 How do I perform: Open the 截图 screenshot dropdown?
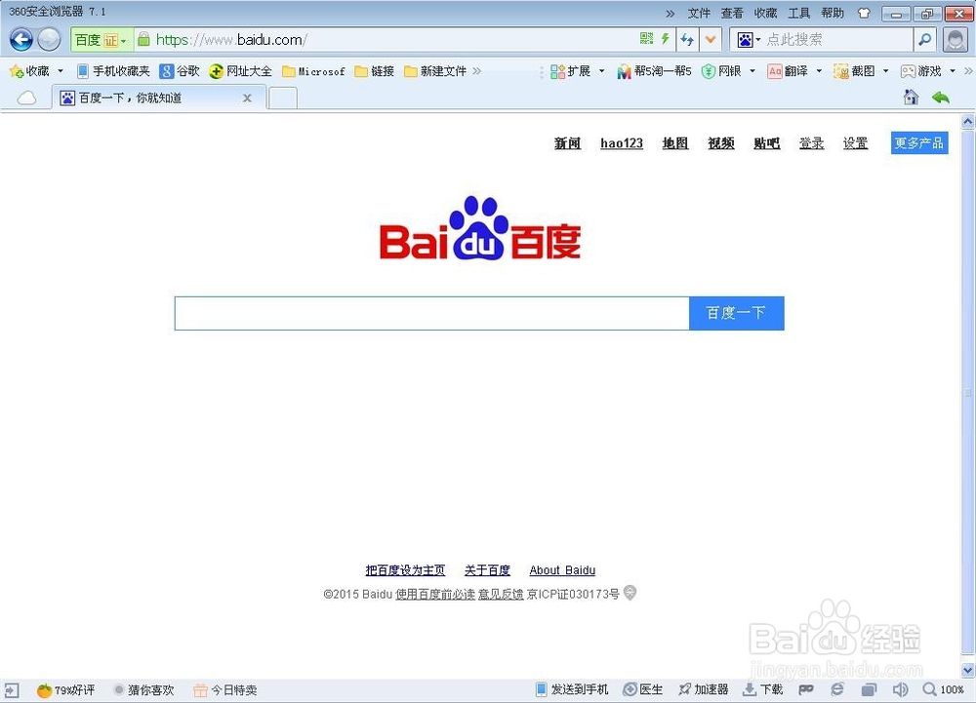862,71
